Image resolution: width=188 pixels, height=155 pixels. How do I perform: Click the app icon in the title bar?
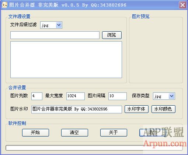(x=4, y=5)
